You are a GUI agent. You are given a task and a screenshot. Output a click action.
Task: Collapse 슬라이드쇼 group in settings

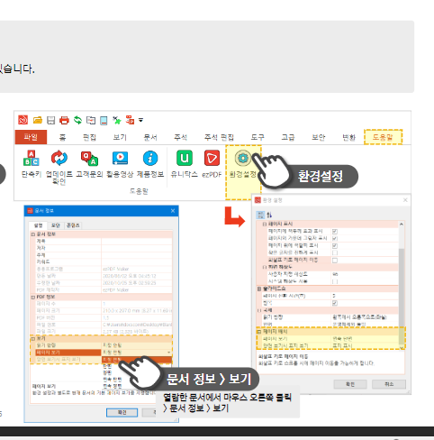point(259,289)
